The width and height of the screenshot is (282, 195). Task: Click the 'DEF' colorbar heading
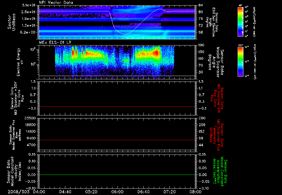coord(241,45)
